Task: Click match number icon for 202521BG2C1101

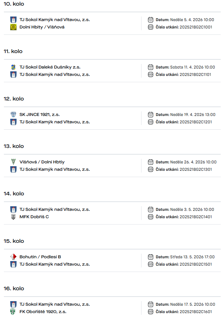Action: [151, 74]
